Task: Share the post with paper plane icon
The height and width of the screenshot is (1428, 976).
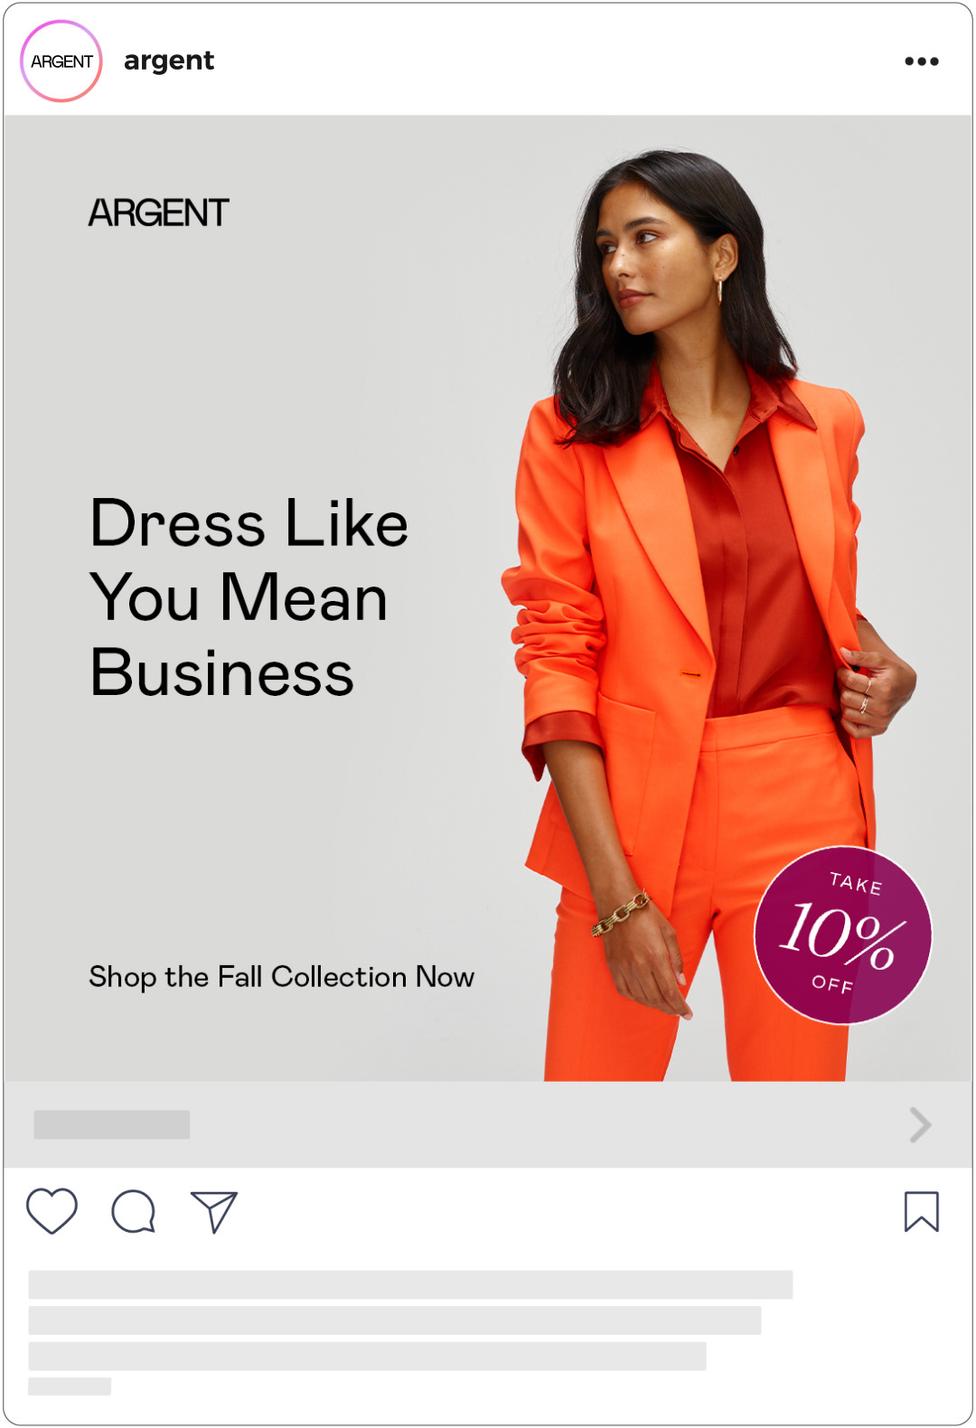Action: 214,1212
